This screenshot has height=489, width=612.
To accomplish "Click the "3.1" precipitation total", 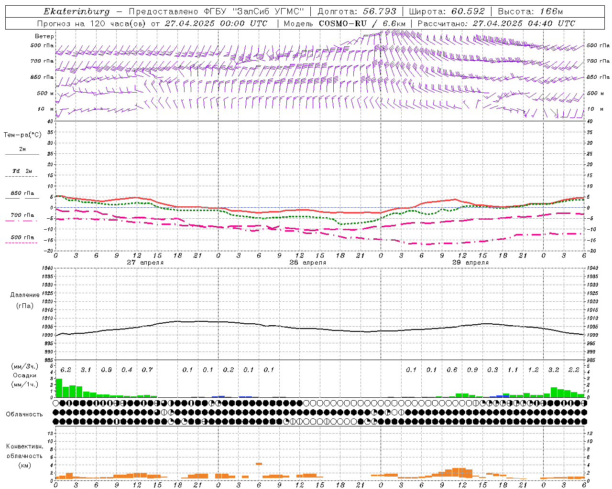I will click(86, 370).
